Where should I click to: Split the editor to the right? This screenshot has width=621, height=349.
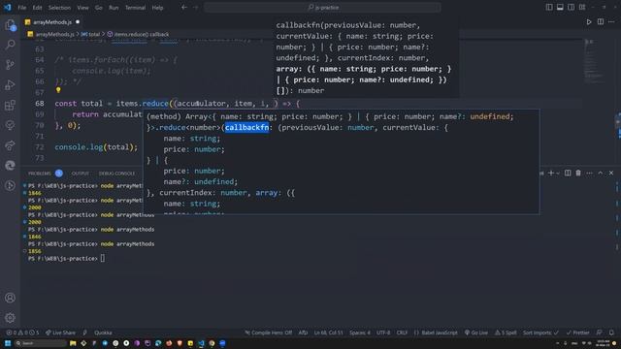coord(601,22)
